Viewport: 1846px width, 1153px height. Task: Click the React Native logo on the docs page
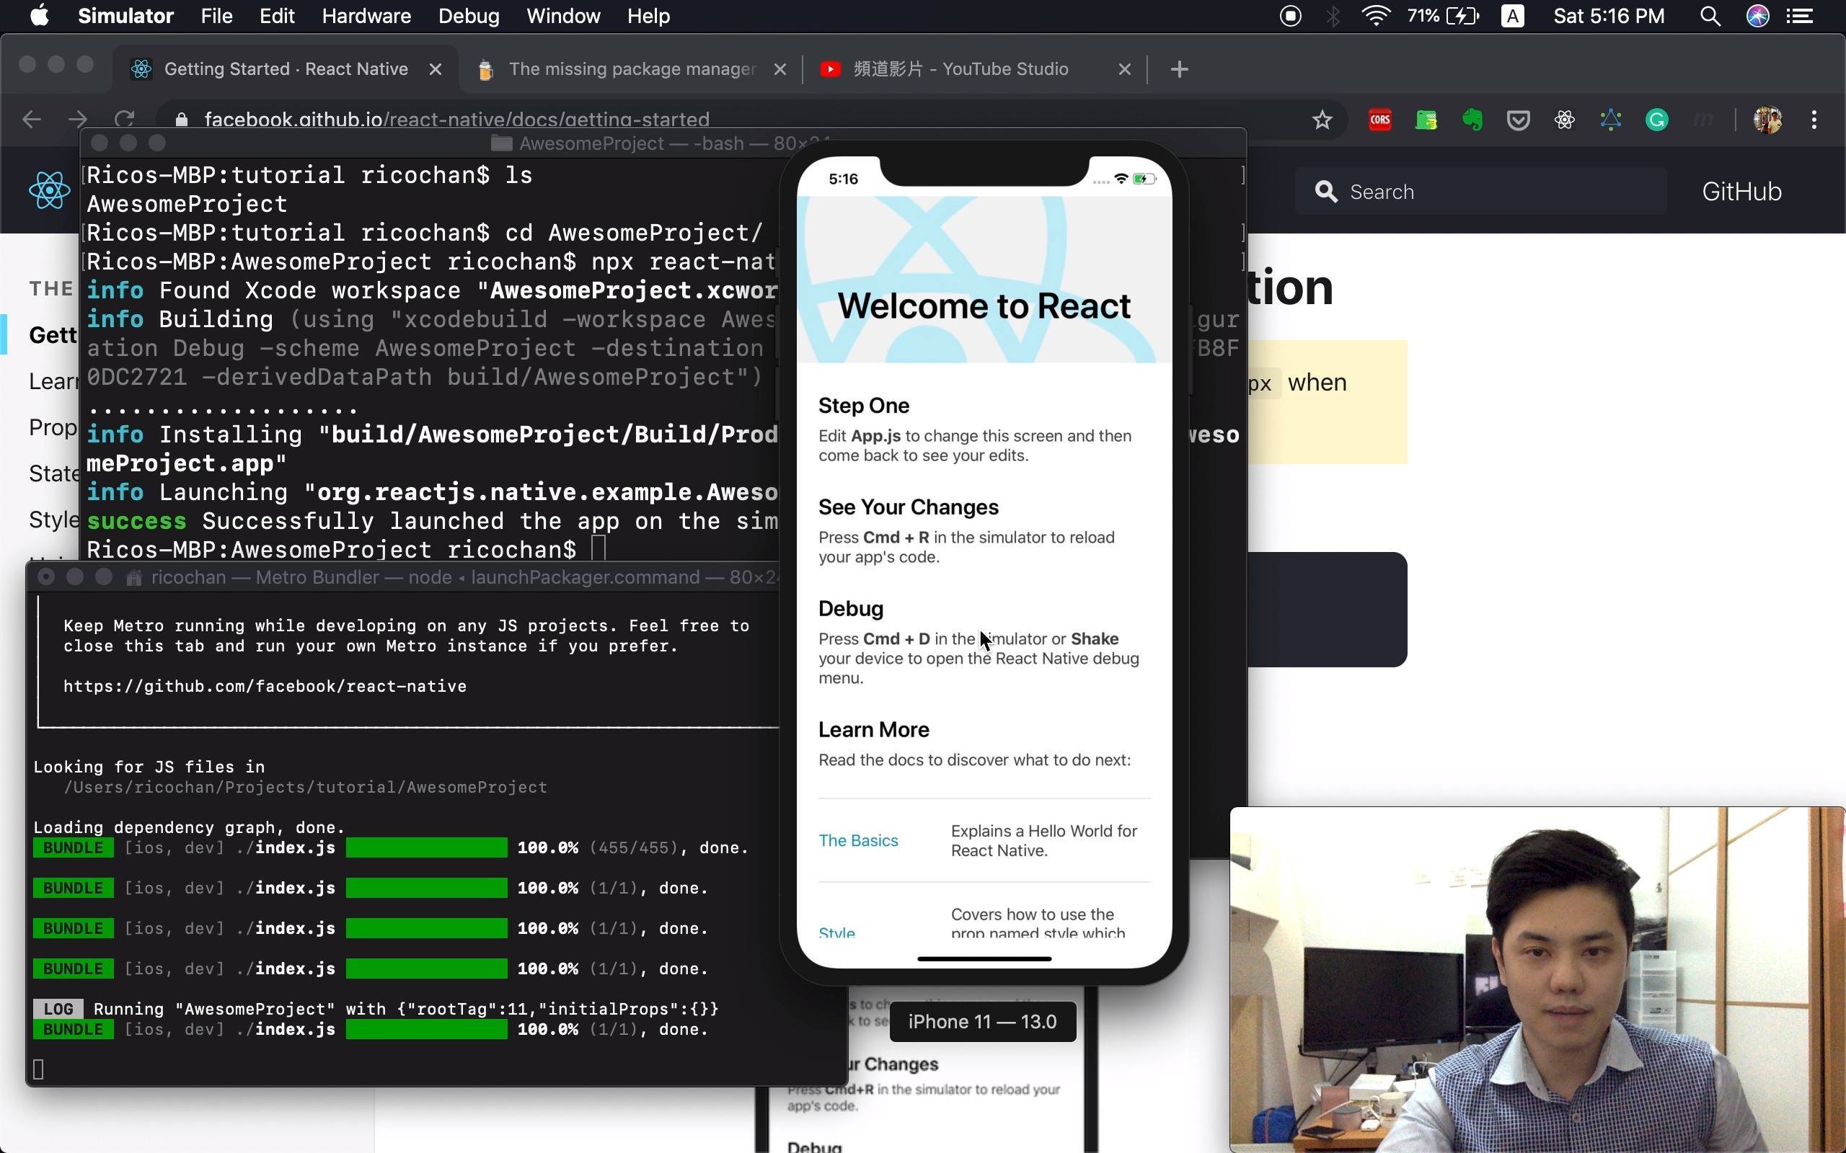[x=50, y=191]
